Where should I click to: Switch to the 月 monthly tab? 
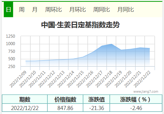(x=35, y=10)
